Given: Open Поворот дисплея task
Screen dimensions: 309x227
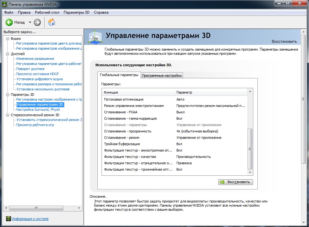Looking at the screenshot, I should click(x=30, y=69).
